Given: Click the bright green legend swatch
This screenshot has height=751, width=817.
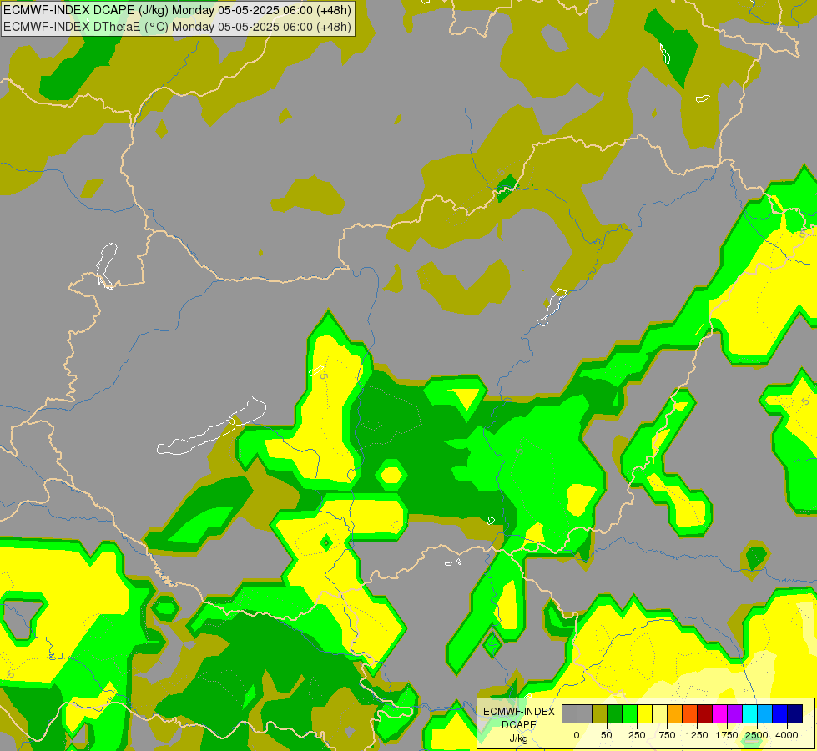Looking at the screenshot, I should (629, 713).
